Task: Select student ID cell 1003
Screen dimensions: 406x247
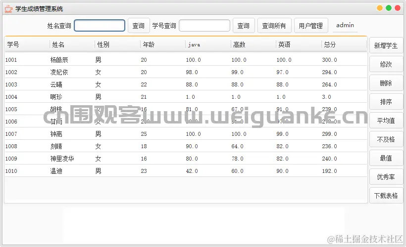Action: 11,84
